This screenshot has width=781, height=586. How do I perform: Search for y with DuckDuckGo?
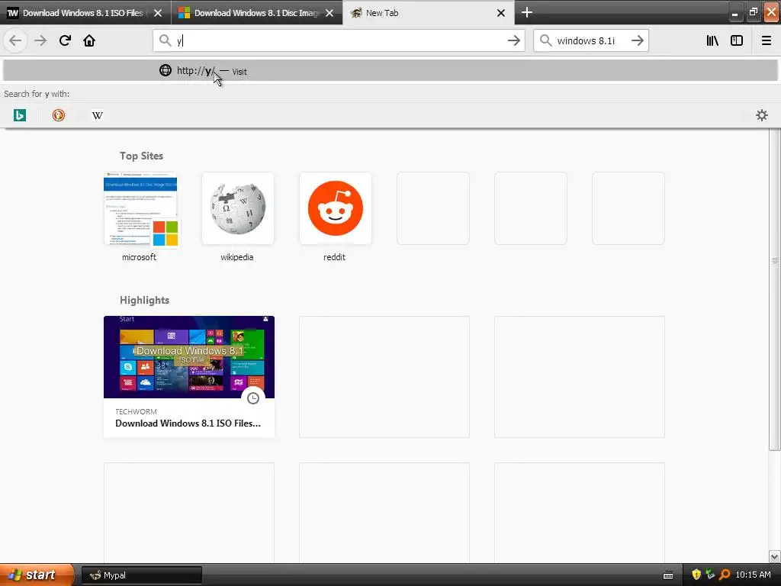click(x=59, y=116)
